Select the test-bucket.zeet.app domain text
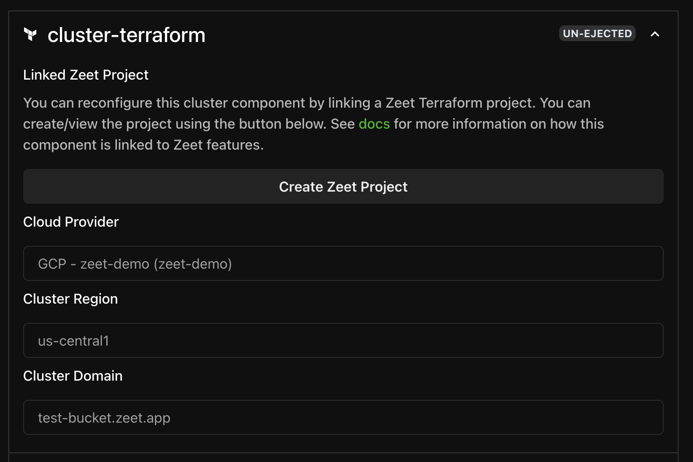This screenshot has height=462, width=693. tap(104, 417)
